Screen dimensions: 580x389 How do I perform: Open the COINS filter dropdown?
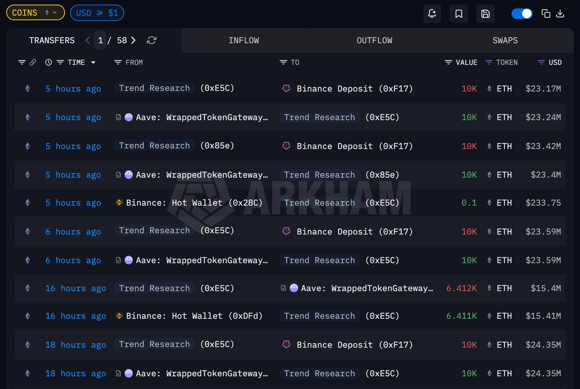pos(35,13)
